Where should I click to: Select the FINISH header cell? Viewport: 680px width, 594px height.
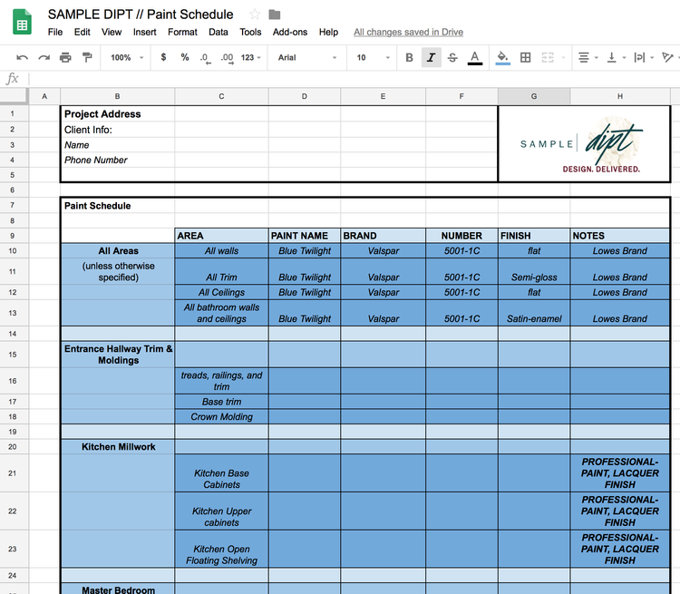pos(534,236)
